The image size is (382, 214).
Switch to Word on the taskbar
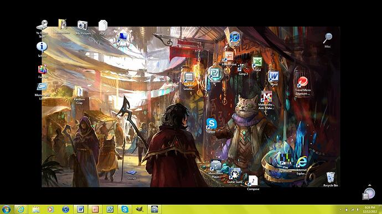pyautogui.click(x=80, y=209)
